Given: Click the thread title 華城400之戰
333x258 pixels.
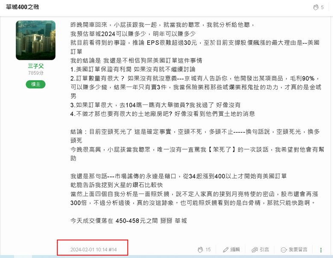Looking at the screenshot, I should (x=23, y=7).
